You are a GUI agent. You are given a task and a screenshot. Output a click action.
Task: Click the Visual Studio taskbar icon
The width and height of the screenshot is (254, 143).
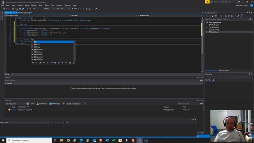pos(139,140)
